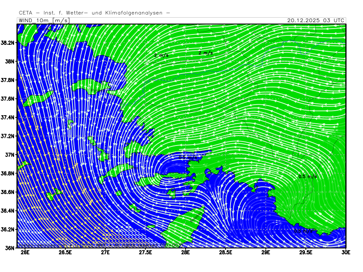Select the 36N latitude axis label
This screenshot has height=272, width=363.
(10, 248)
